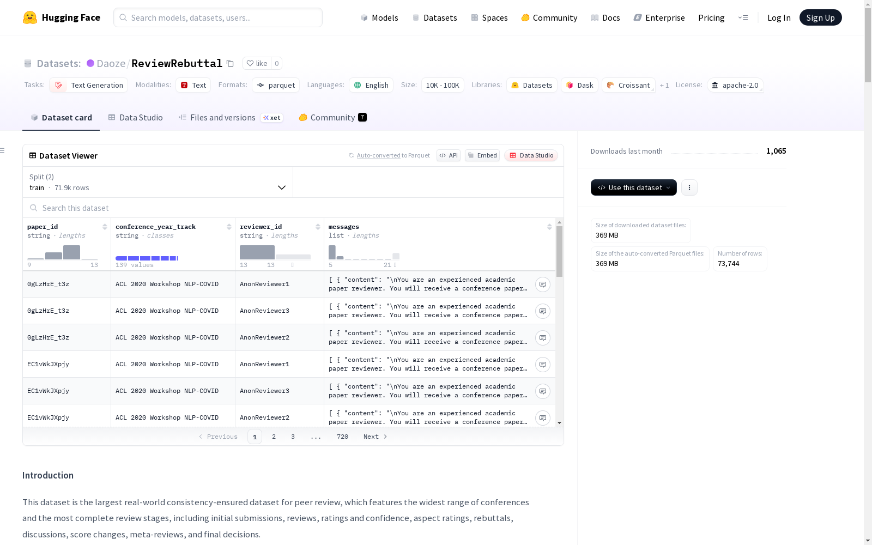
Task: Click the messages lengths histogram
Action: [364, 252]
